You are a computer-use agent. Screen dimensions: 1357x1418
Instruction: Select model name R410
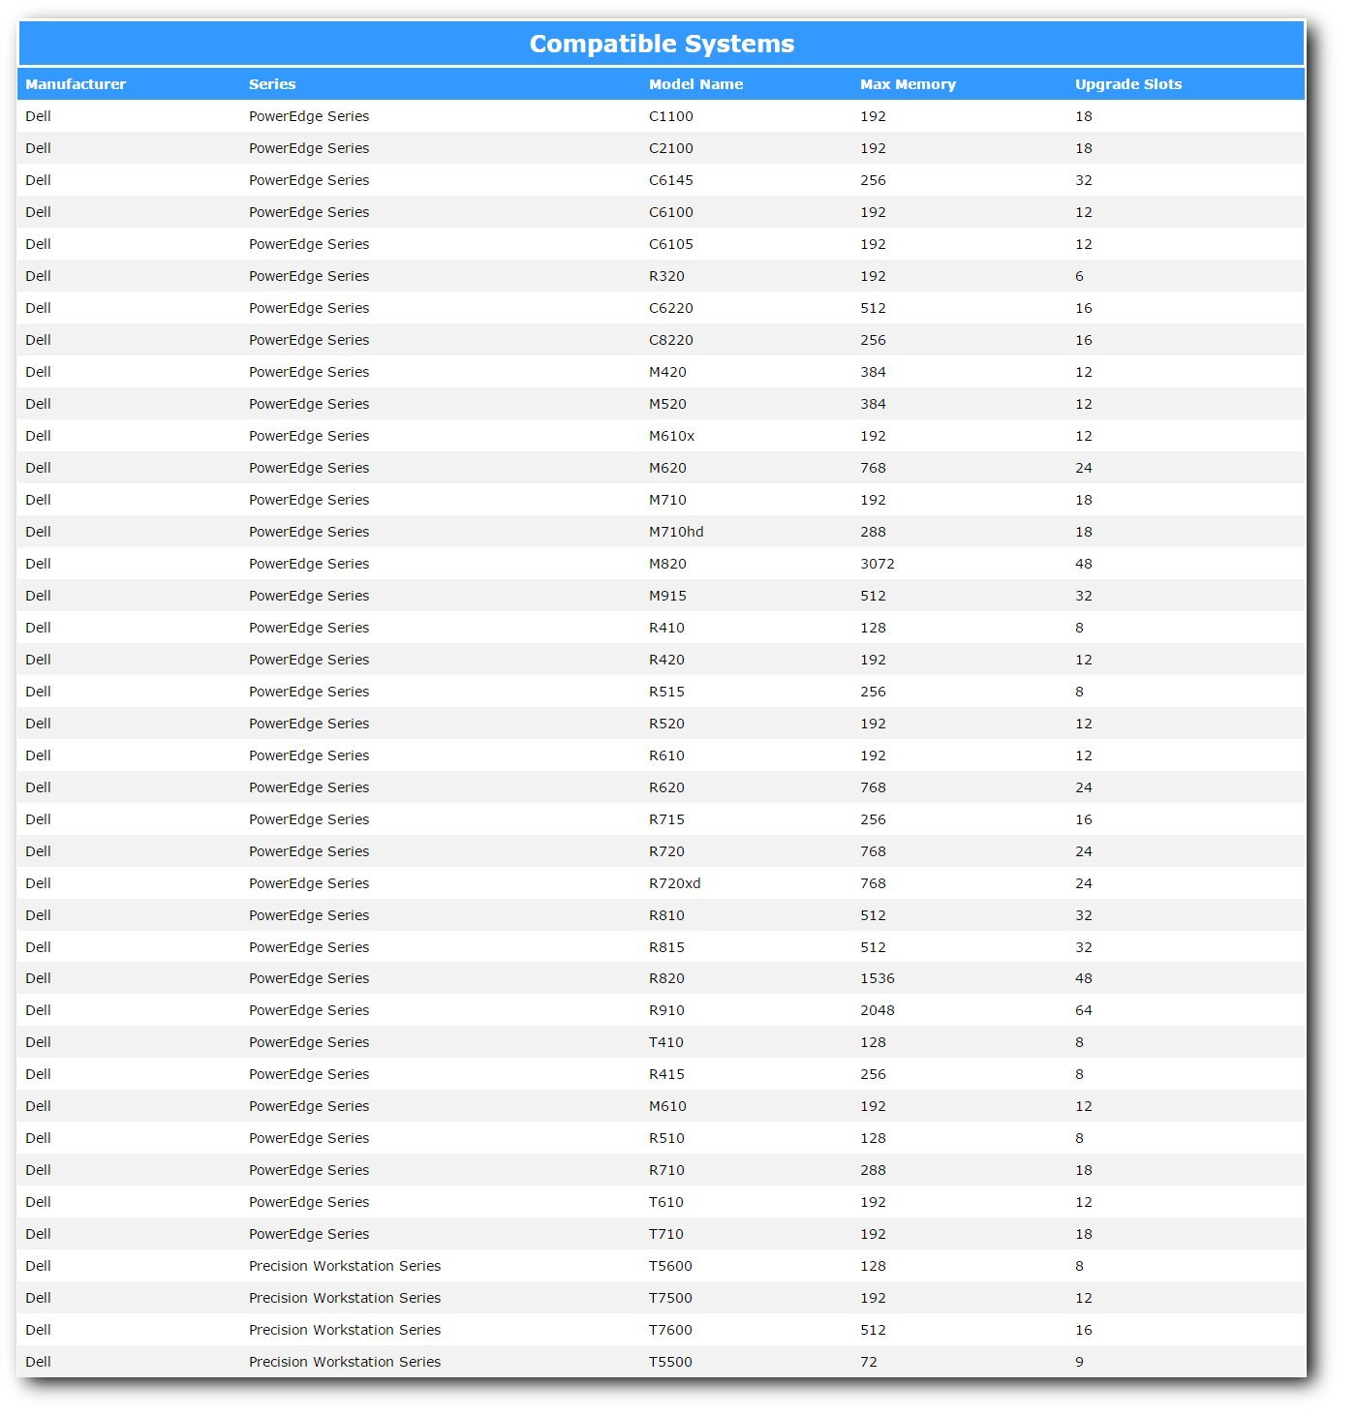(x=666, y=628)
